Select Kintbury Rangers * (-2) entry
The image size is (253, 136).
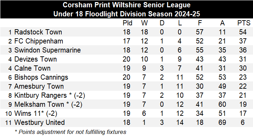tap(49, 95)
